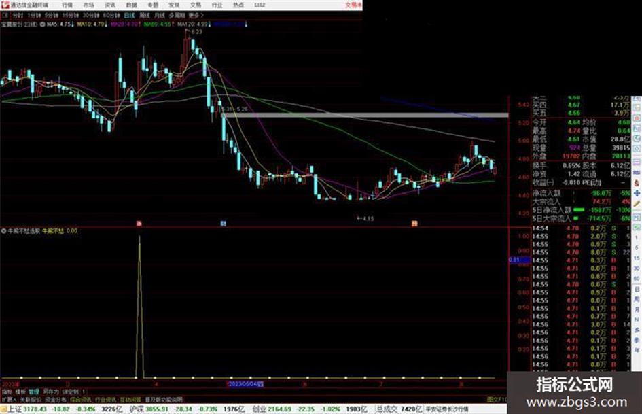
Task: Open the 关联报价 tab
Action: click(31, 399)
